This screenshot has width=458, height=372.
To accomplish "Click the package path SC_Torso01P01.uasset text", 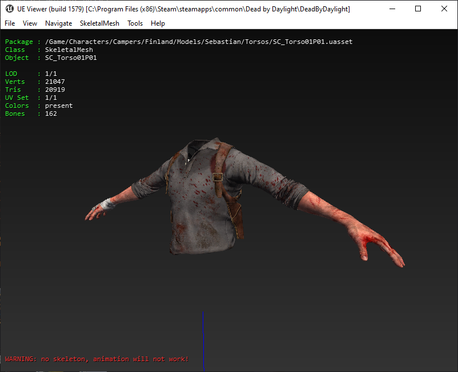I will [x=199, y=42].
